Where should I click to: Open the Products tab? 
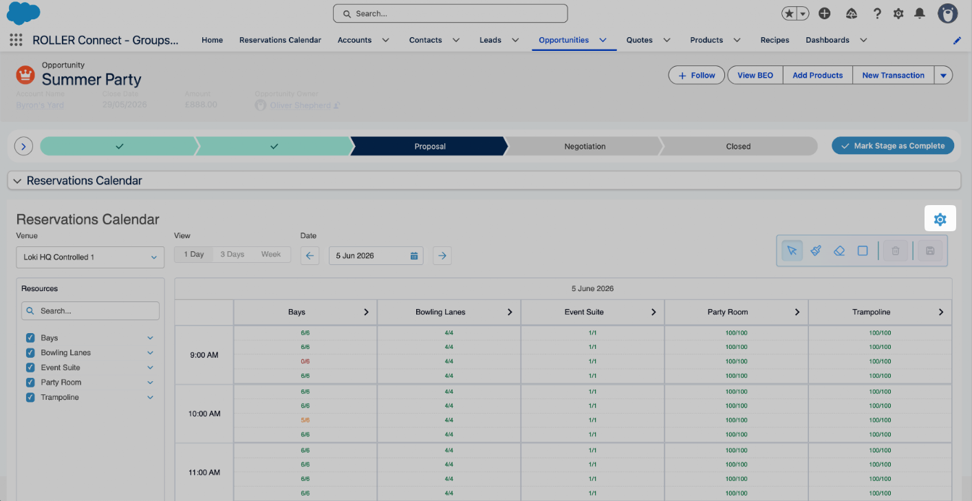(706, 40)
